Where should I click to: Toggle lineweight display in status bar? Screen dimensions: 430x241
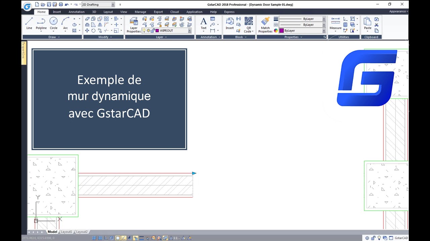click(141, 238)
